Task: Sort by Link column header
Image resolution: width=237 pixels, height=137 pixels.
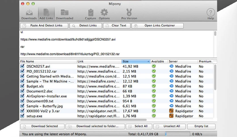Action: (99, 61)
